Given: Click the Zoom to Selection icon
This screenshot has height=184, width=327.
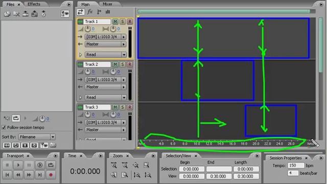Looking at the screenshot, I should click(x=147, y=165).
